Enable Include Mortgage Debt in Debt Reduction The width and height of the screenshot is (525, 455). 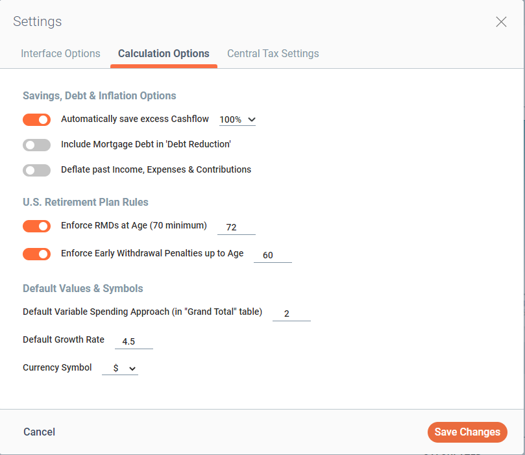36,145
